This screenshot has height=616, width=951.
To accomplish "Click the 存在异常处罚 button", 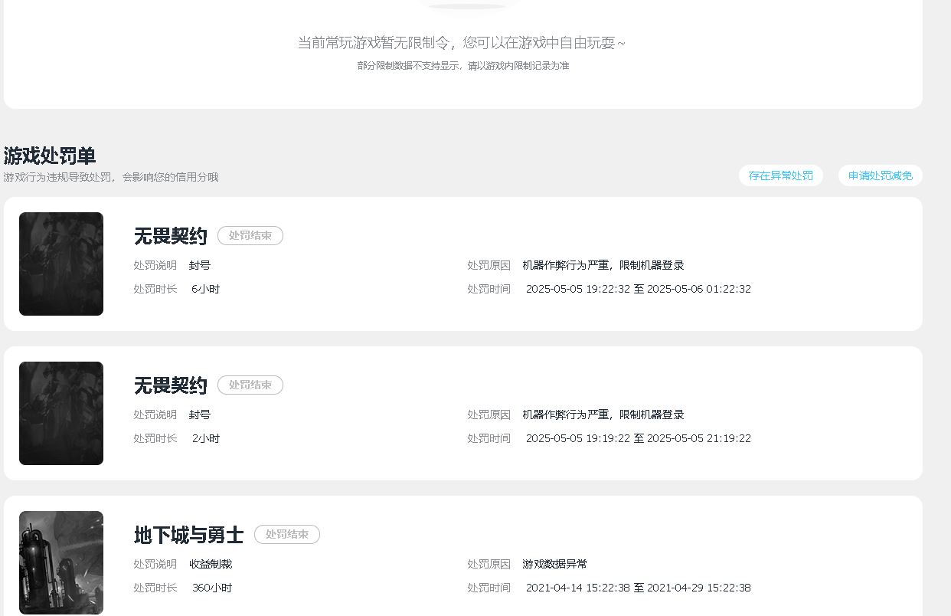I will coord(780,175).
